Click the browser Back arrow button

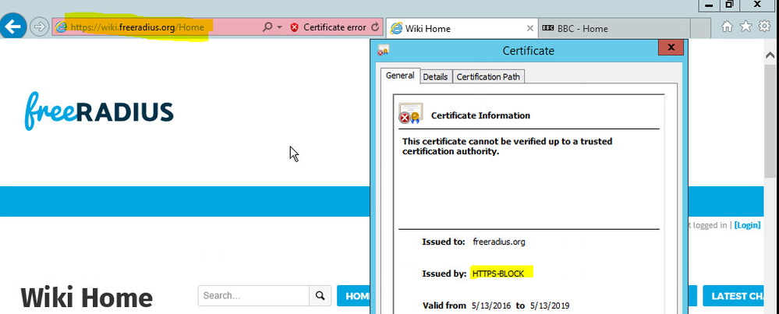(x=12, y=26)
